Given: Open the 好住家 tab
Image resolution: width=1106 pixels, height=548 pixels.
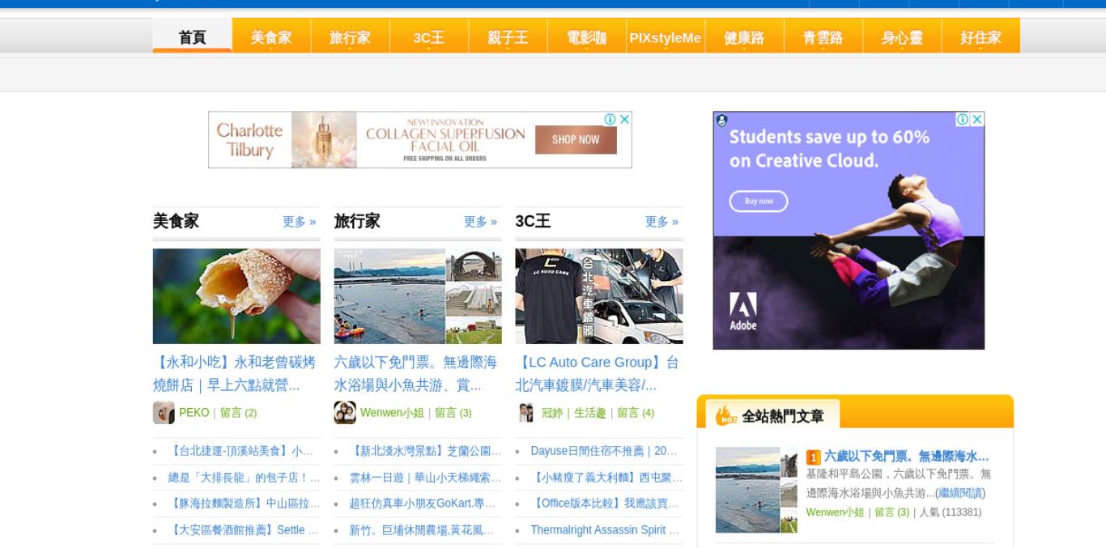Looking at the screenshot, I should 981,36.
